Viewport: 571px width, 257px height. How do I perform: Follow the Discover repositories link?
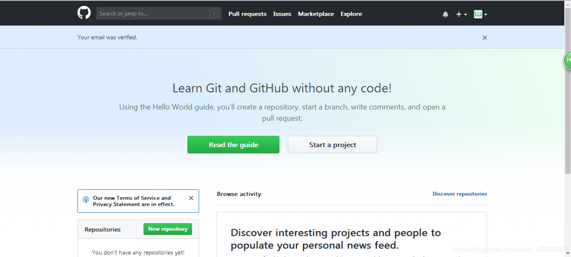coord(459,194)
